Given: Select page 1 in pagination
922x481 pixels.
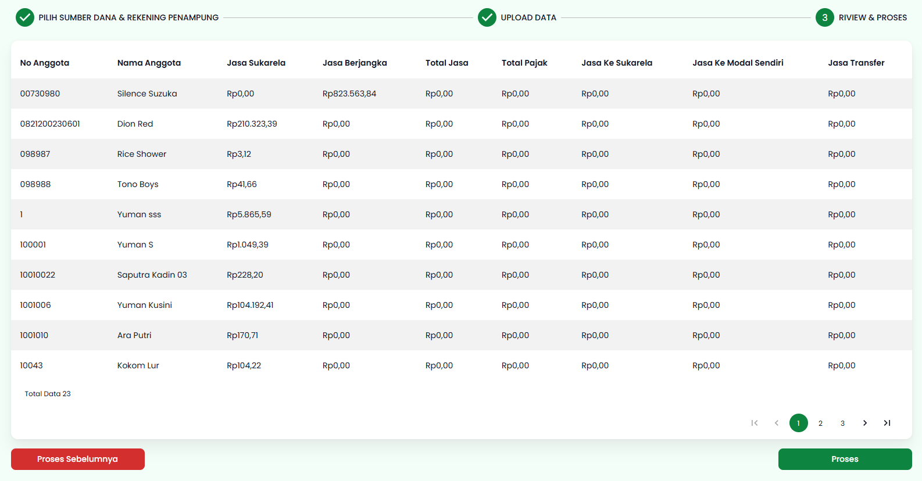Looking at the screenshot, I should point(799,423).
